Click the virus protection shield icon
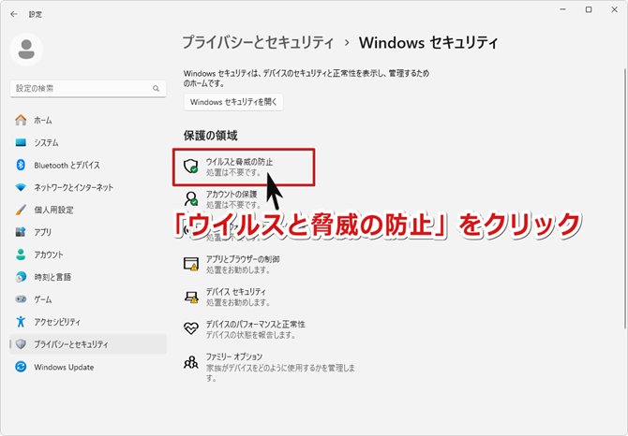 [x=191, y=166]
